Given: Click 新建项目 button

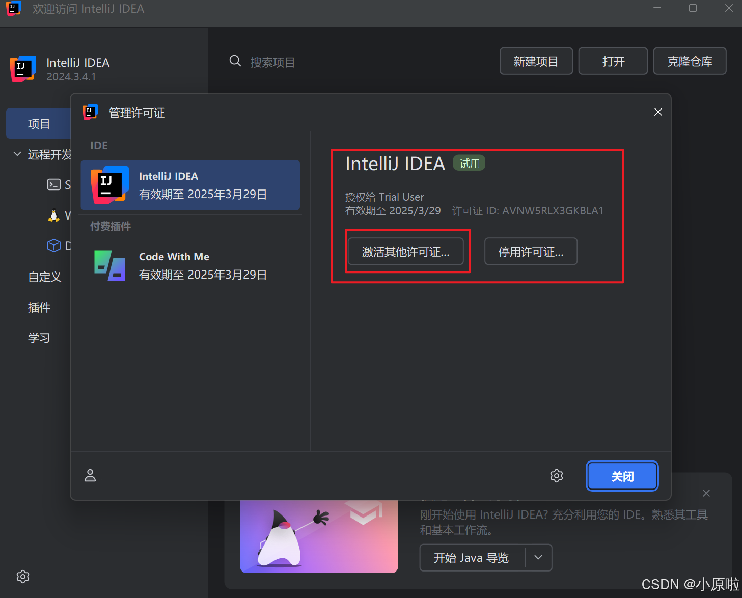Looking at the screenshot, I should pyautogui.click(x=536, y=61).
